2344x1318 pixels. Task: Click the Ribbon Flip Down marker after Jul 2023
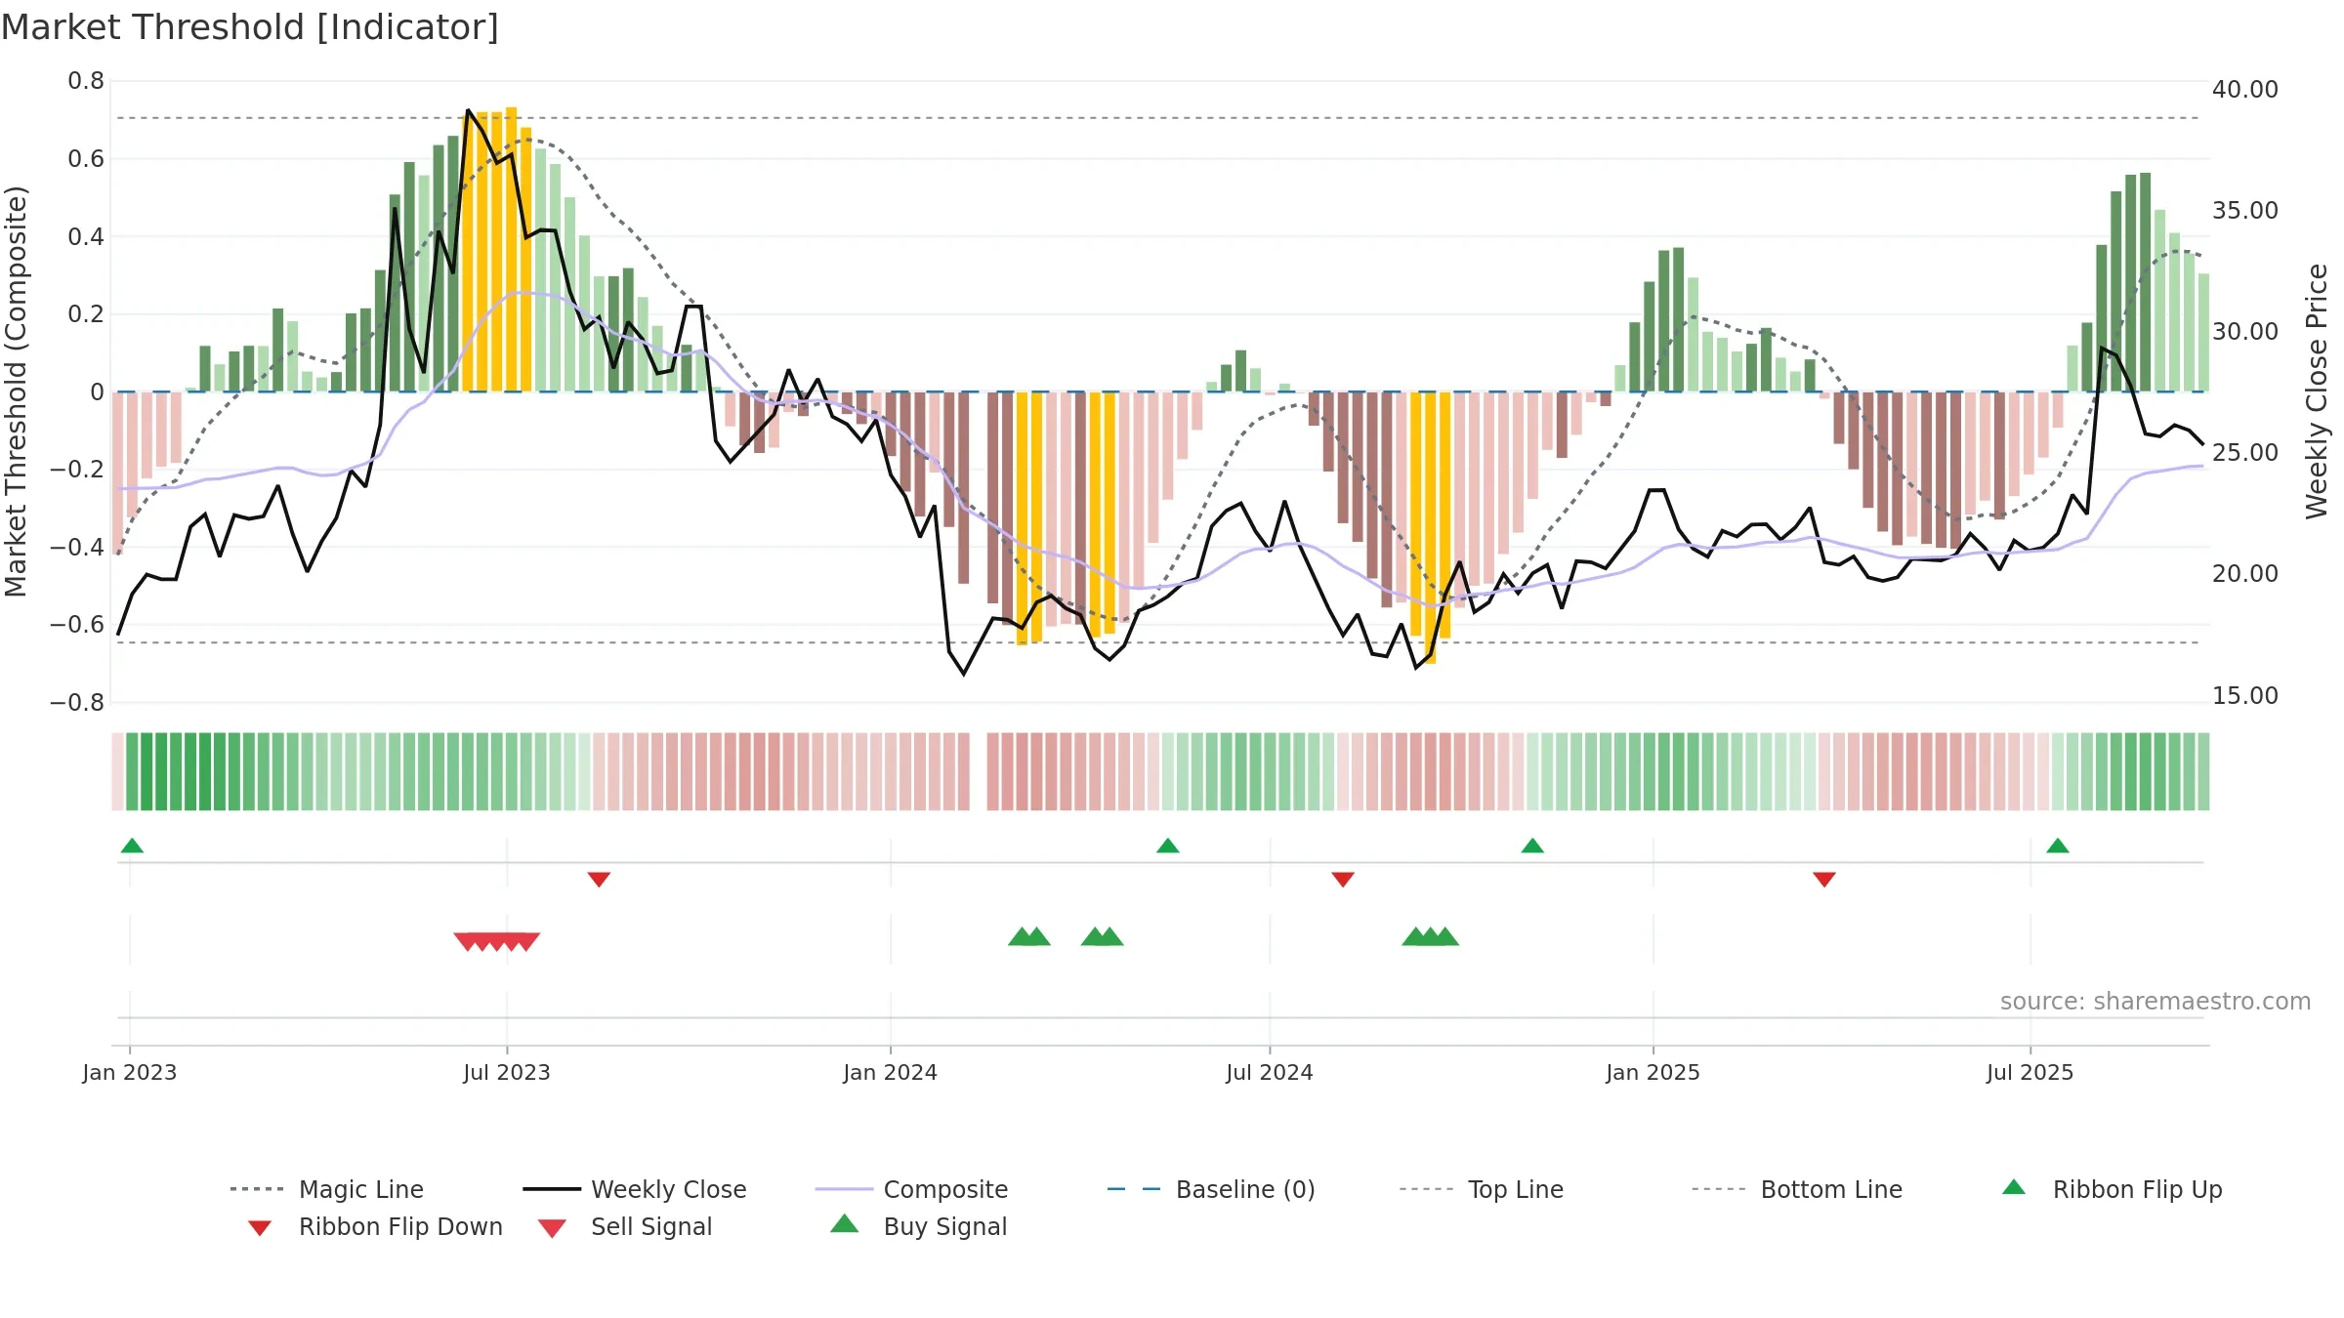click(x=599, y=880)
